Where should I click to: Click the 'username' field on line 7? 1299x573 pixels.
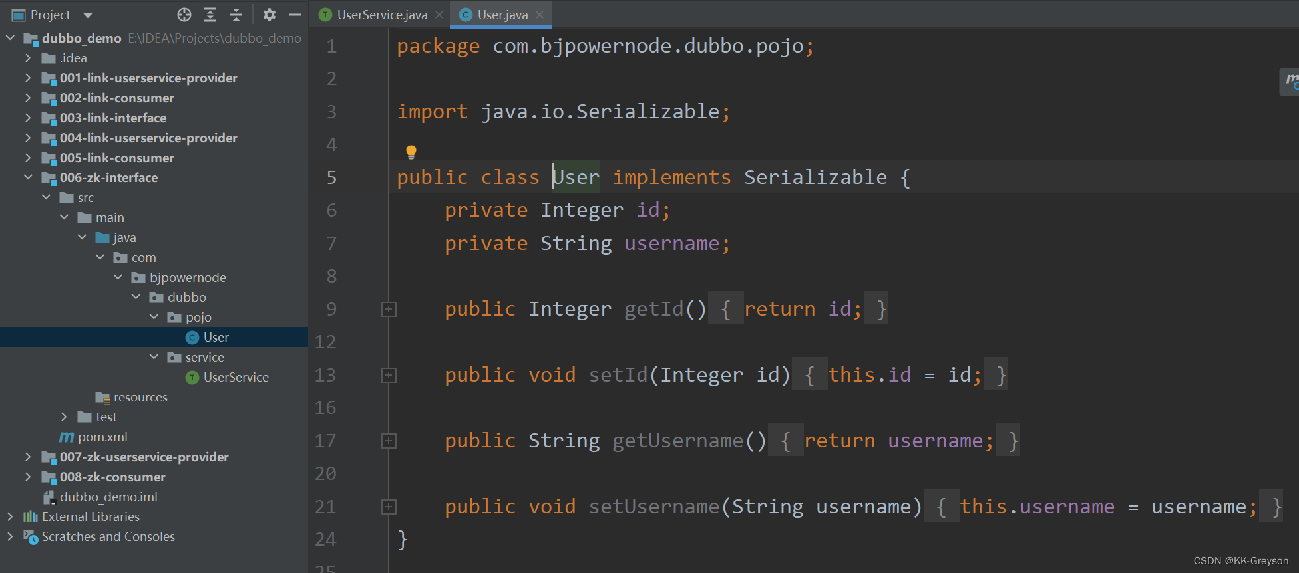point(671,243)
